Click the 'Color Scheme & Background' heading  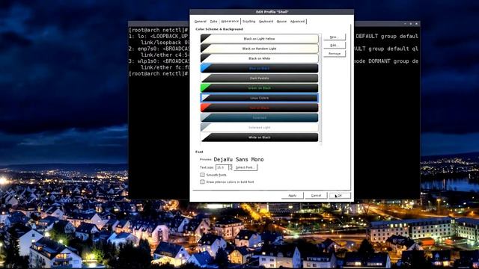(219, 29)
